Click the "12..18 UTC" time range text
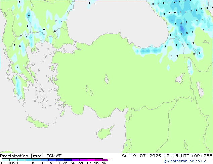213x164 pixels. pos(177,156)
